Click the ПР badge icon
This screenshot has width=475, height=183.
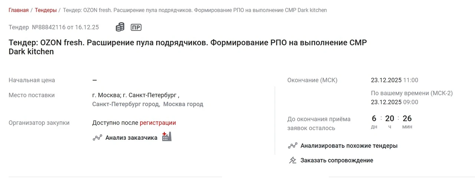point(136,27)
